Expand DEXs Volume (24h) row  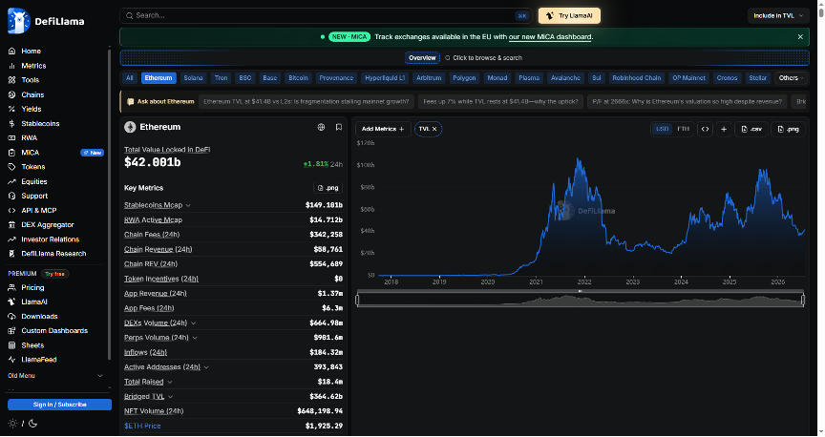[x=193, y=323]
